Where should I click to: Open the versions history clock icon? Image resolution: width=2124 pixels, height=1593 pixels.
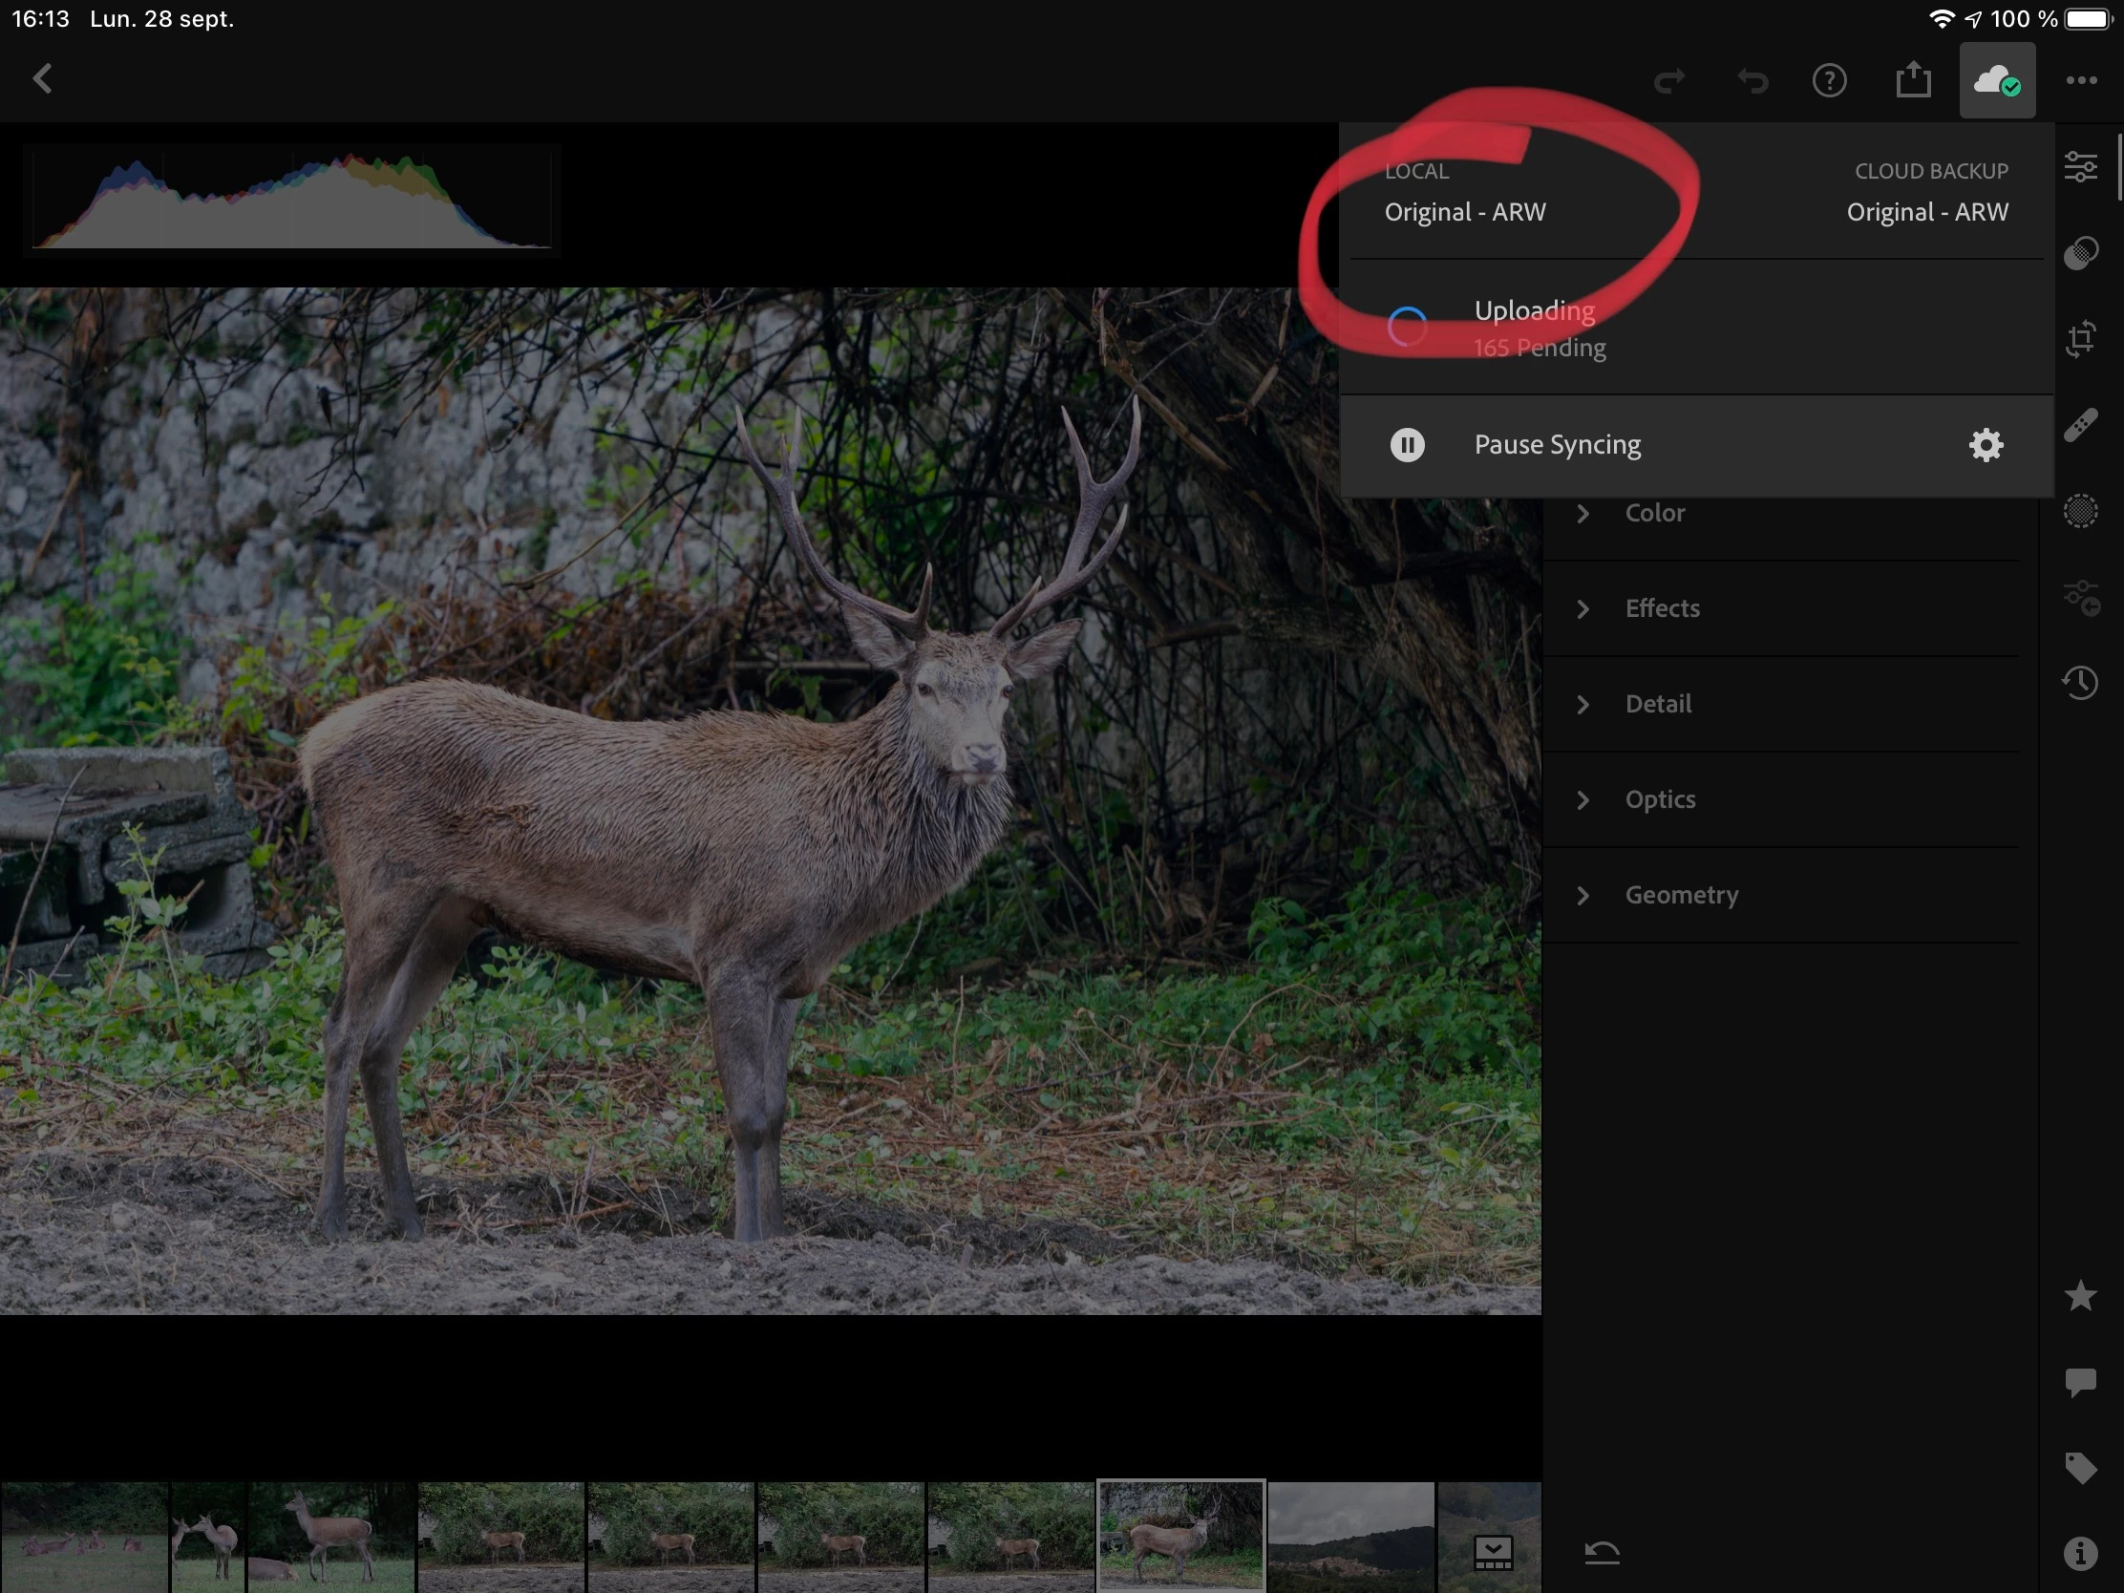pos(2081,683)
